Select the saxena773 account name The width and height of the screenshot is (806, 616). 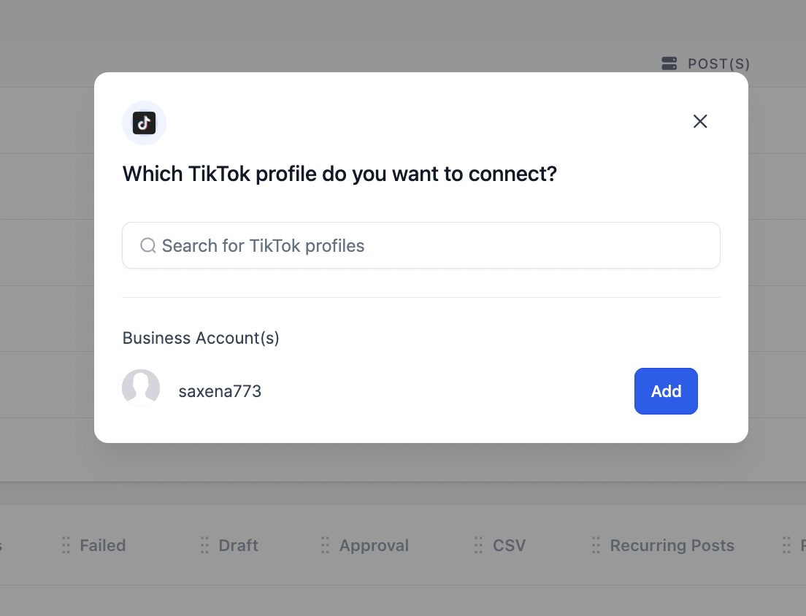(220, 391)
